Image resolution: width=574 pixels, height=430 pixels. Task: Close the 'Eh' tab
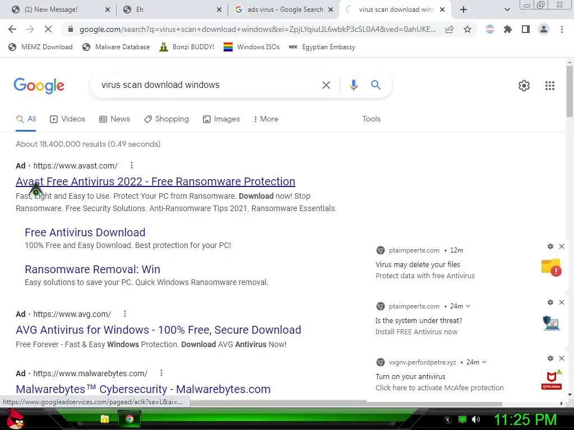pos(219,10)
